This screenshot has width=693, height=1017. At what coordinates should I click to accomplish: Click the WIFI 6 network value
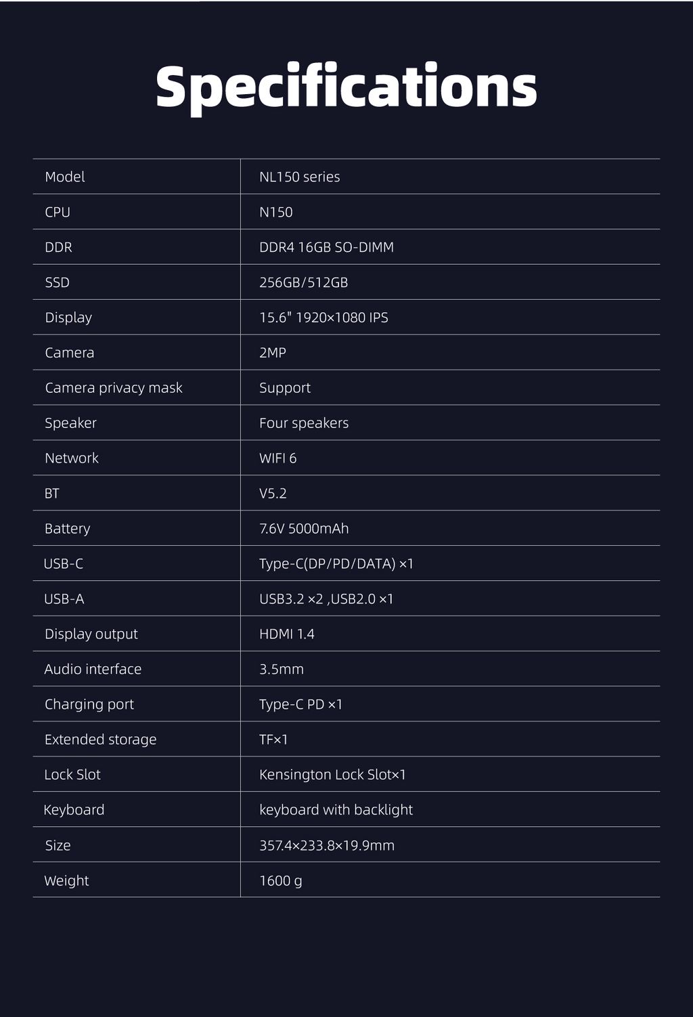click(x=277, y=458)
